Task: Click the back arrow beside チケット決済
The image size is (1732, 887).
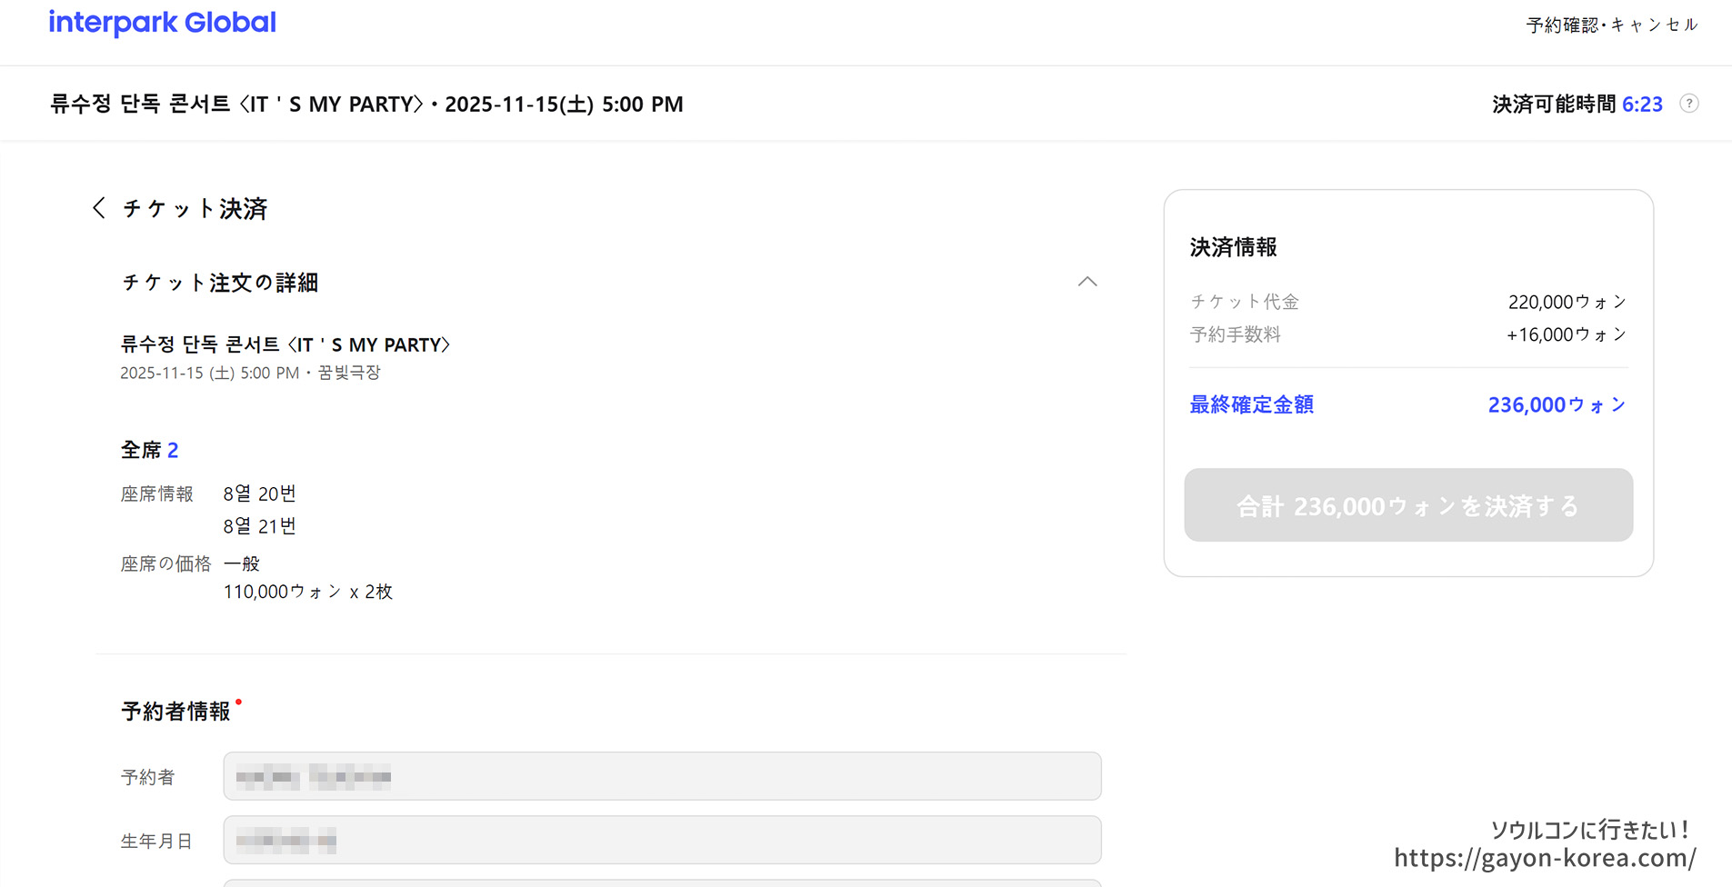Action: (x=98, y=208)
